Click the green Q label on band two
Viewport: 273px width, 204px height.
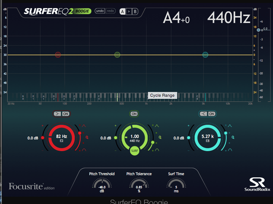[160, 137]
